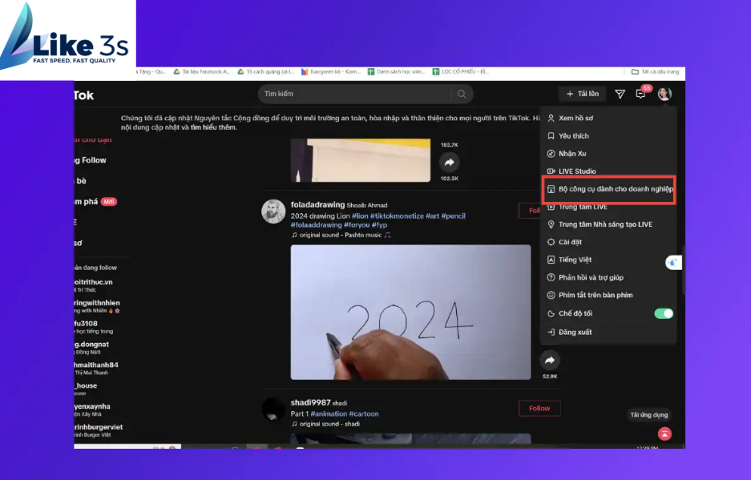
Task: Open Phím tắt trên bàn phím
Action: [608, 295]
